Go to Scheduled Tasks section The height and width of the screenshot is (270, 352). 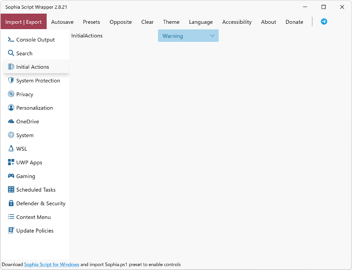[x=36, y=190]
